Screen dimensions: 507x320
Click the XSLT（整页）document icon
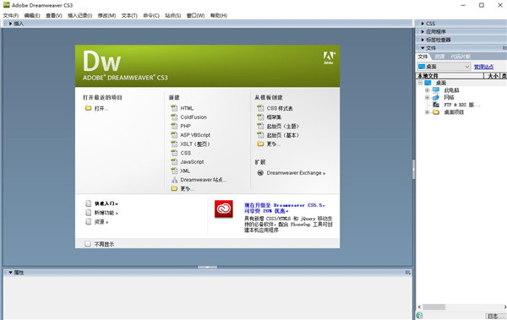(174, 144)
